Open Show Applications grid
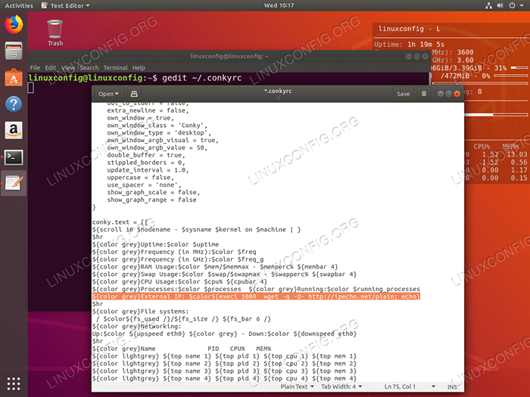530x397 pixels. (14, 383)
